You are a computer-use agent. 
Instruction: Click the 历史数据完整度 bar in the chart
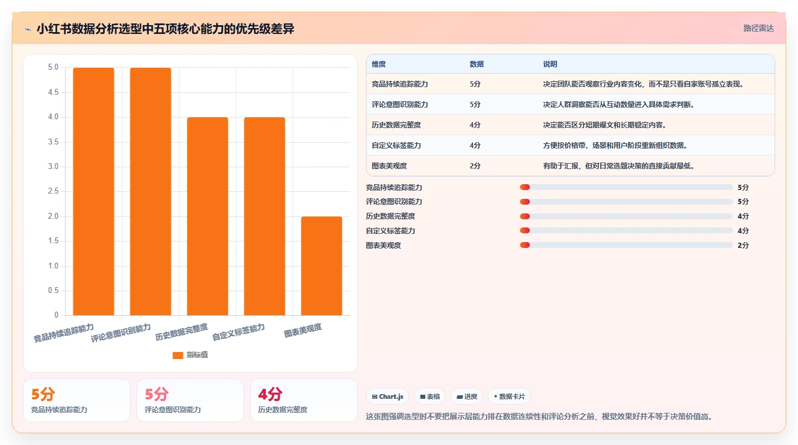(207, 216)
